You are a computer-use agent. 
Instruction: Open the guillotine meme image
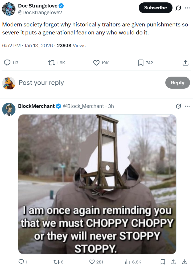coord(97,184)
